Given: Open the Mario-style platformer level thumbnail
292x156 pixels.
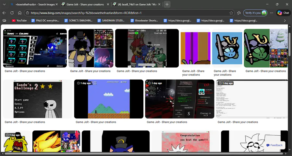Looking at the screenshot, I should point(109,99).
